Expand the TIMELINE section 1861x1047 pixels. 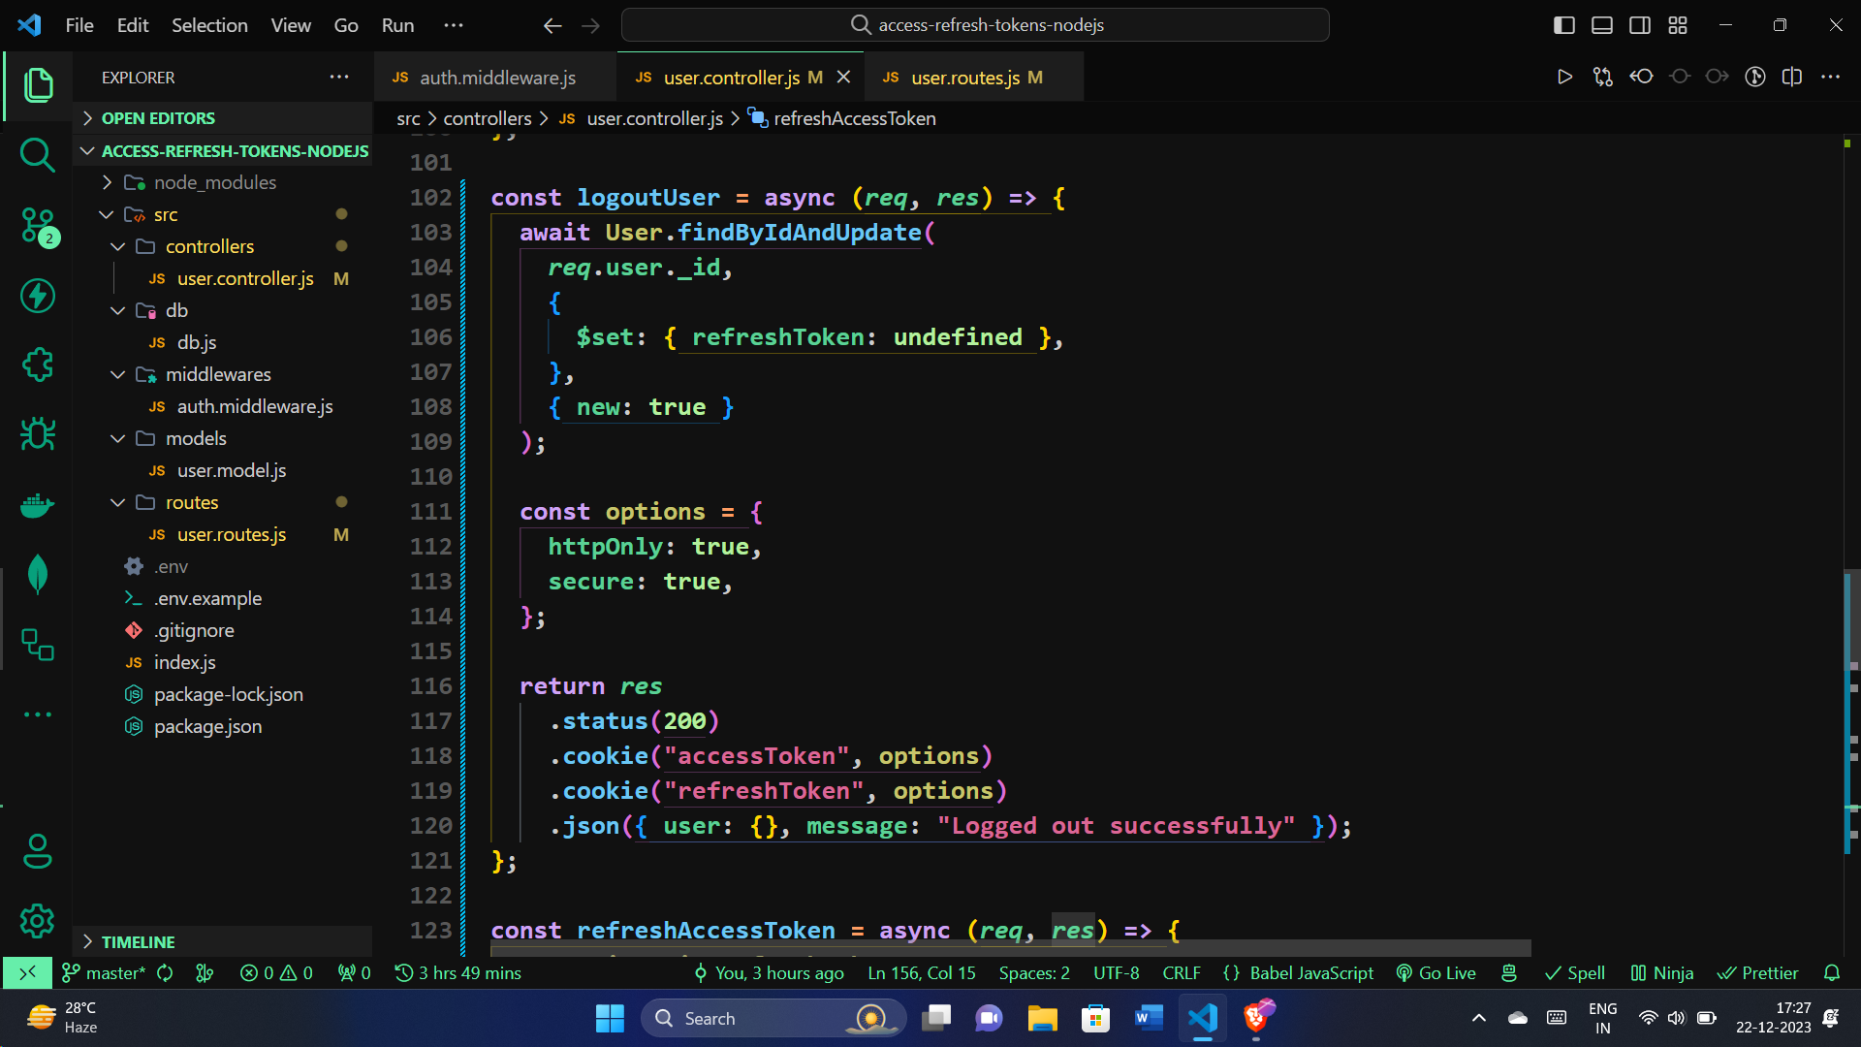coord(138,941)
